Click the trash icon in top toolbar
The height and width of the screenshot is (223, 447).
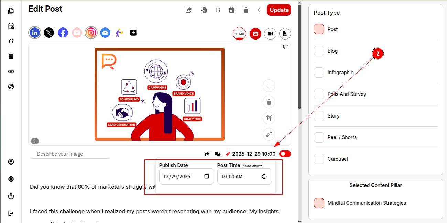(246, 10)
